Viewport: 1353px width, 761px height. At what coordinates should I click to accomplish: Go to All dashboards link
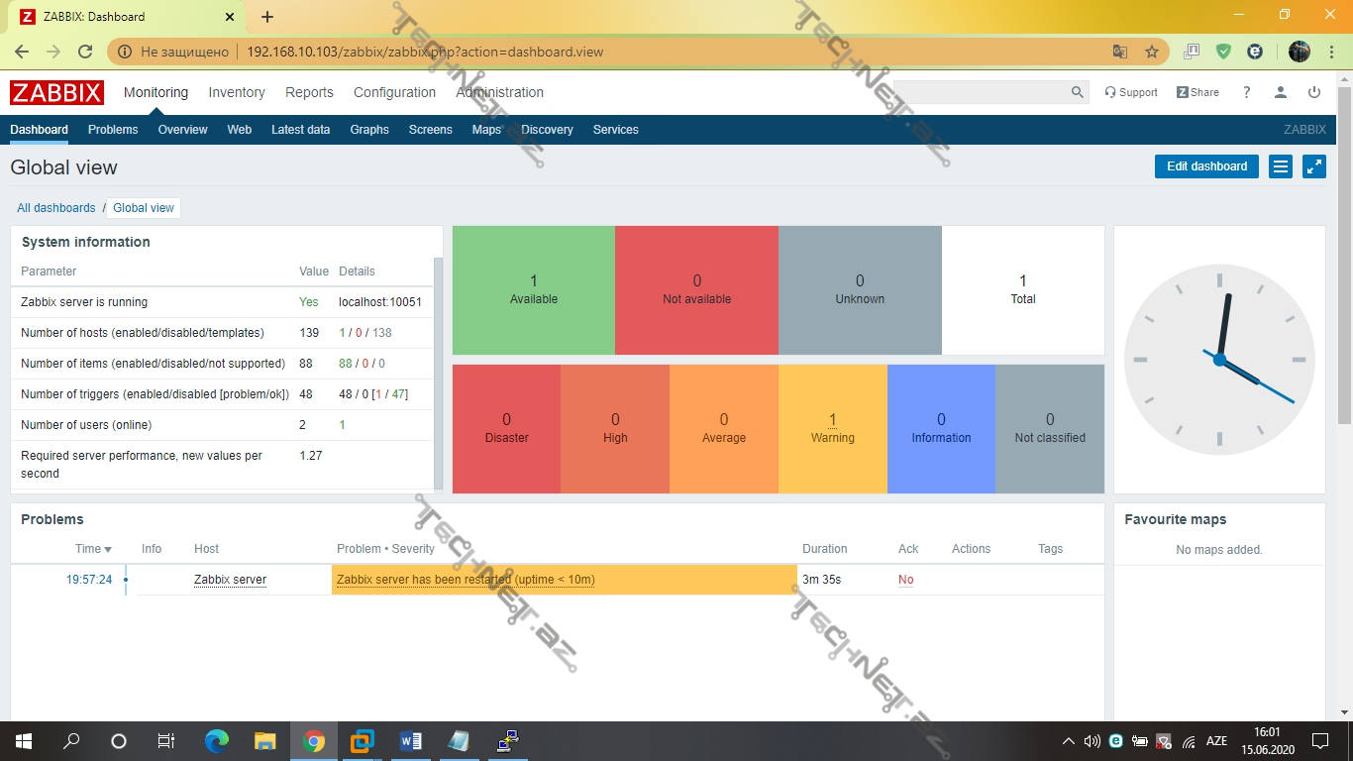coord(56,208)
